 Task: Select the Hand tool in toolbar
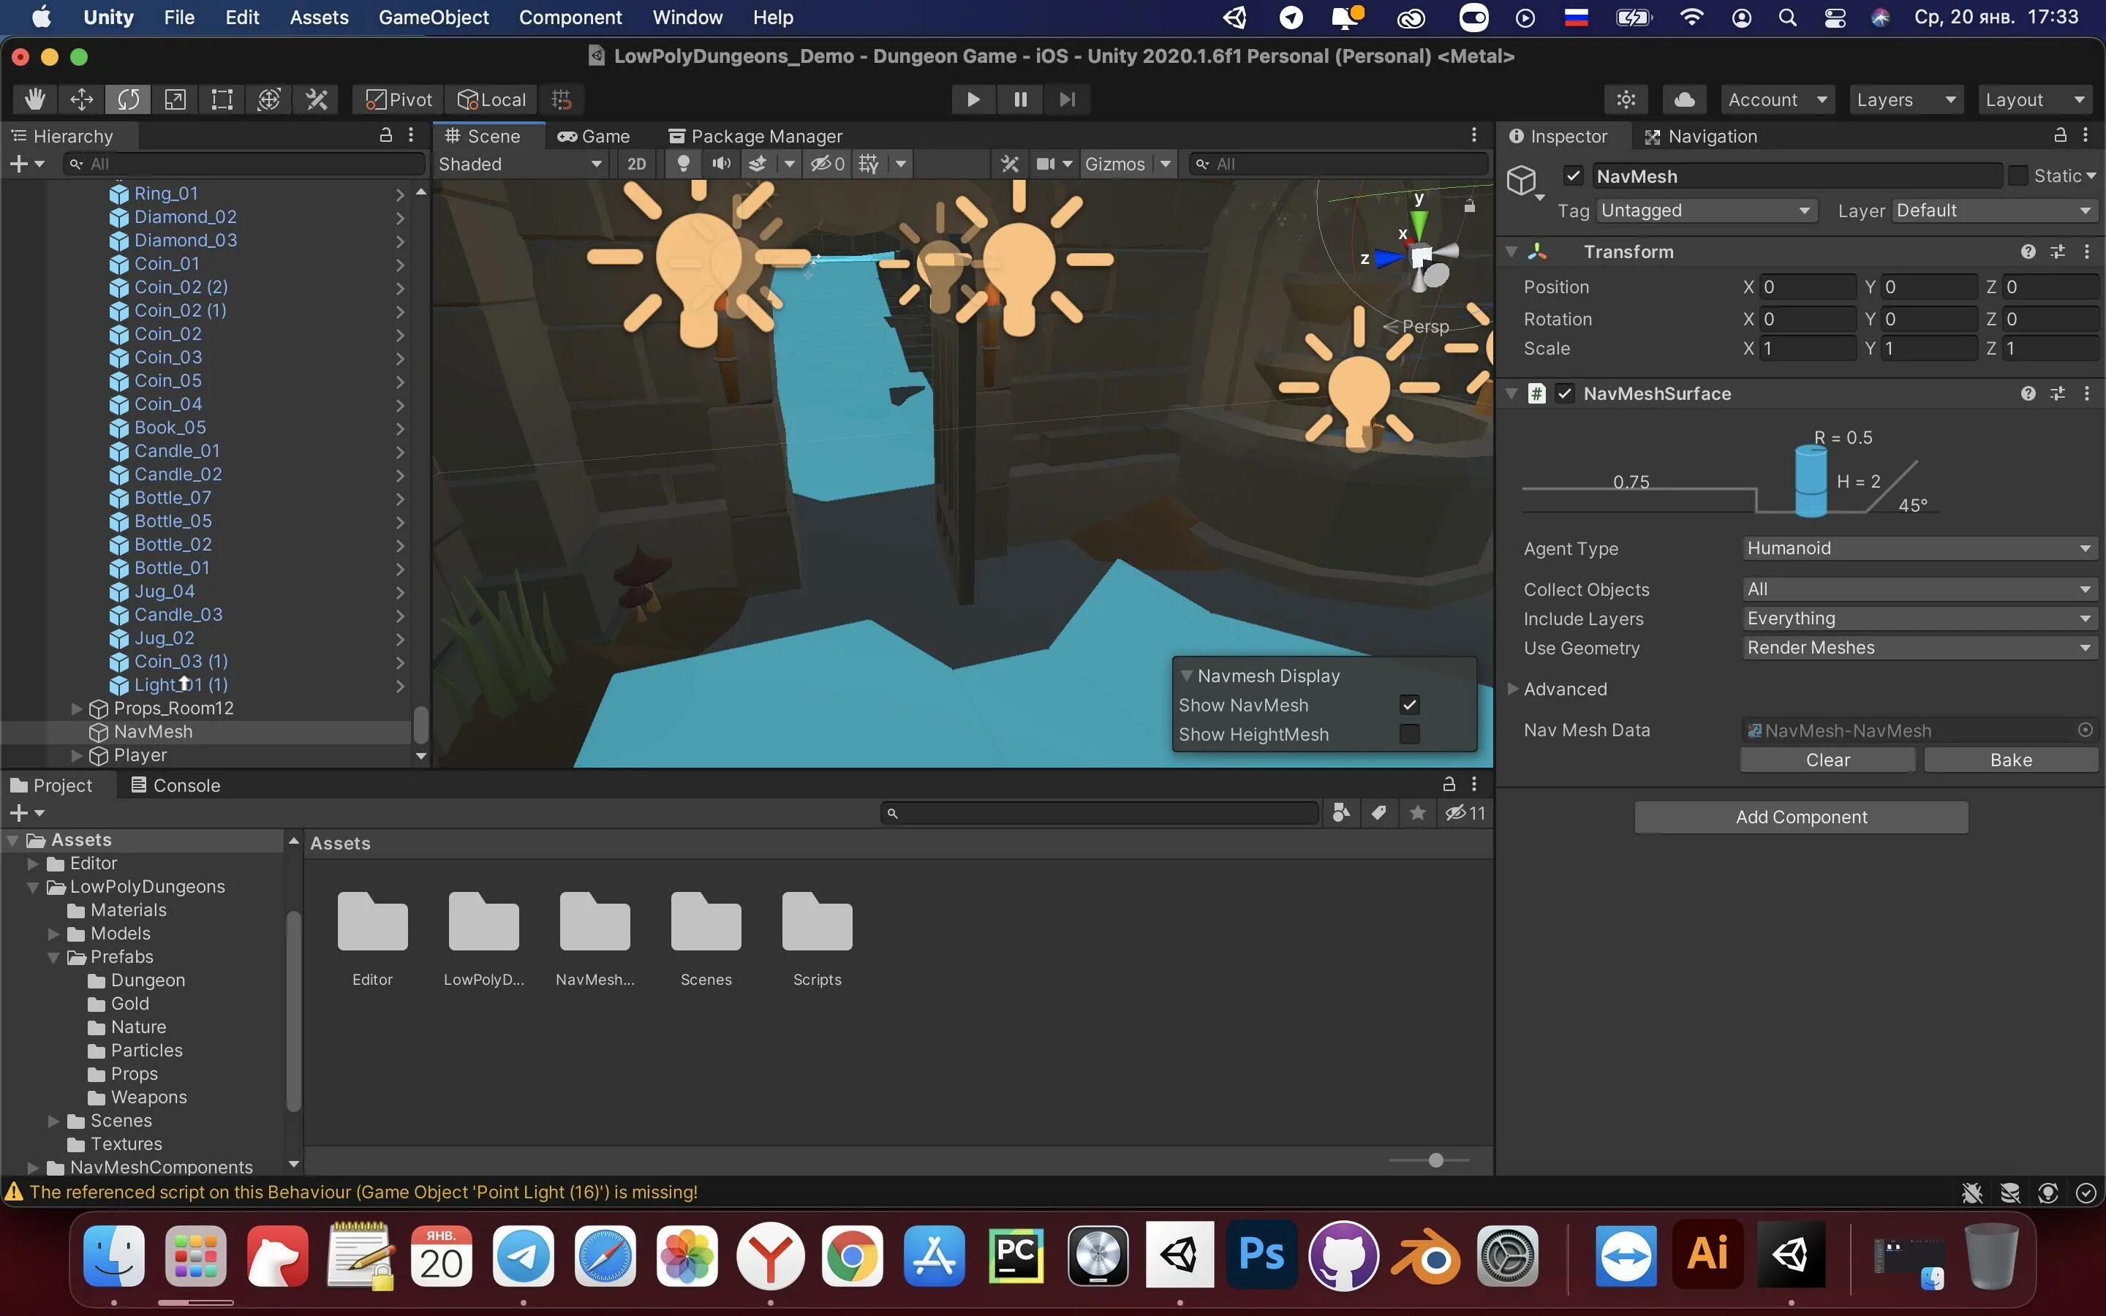[35, 99]
